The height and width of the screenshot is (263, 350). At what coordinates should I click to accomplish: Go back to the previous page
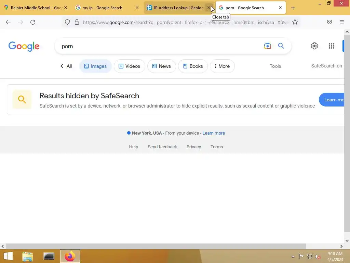point(8,22)
